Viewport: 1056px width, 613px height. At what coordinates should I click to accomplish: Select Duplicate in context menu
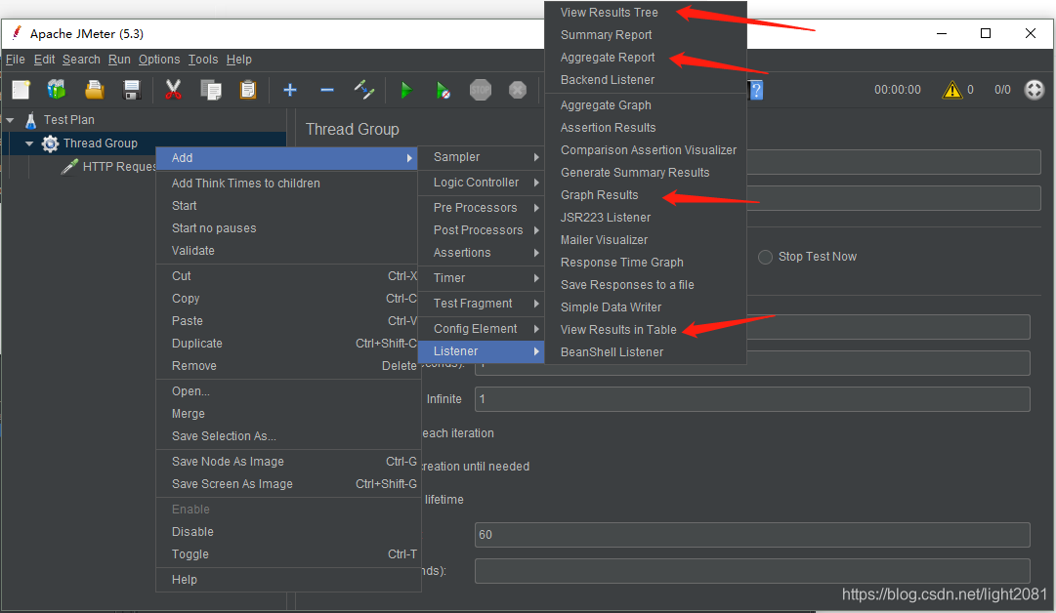[x=287, y=344]
